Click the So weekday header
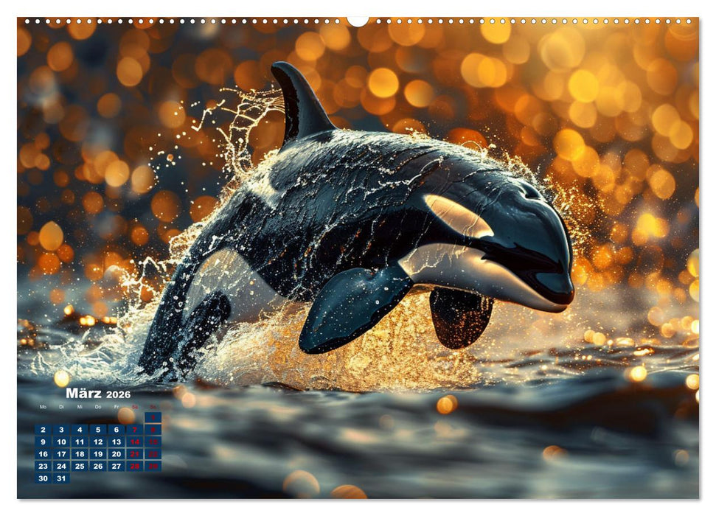 coord(153,408)
